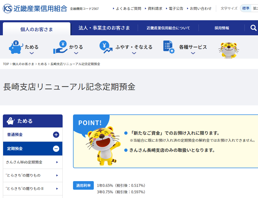Set text size to 標準
The image size is (258, 198).
246,8
